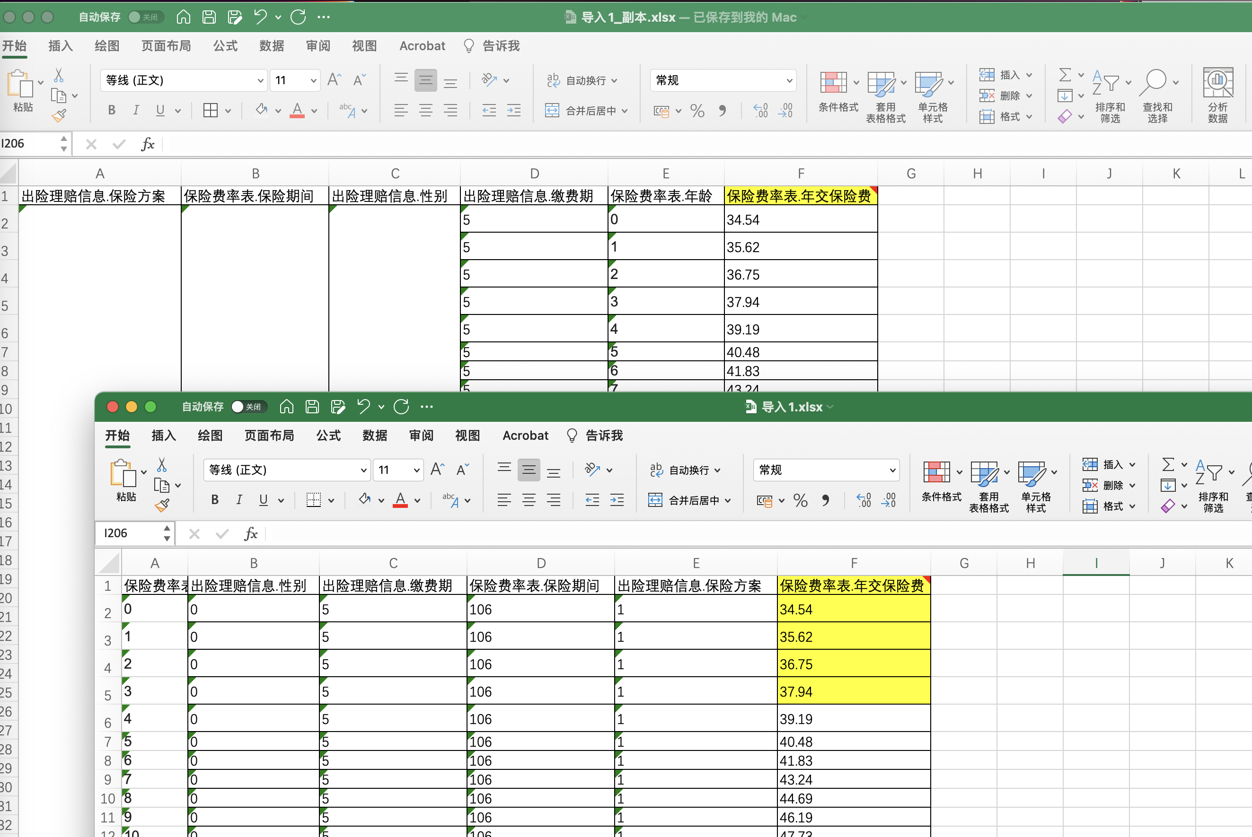Click 合并后居中 button in front window

point(689,500)
